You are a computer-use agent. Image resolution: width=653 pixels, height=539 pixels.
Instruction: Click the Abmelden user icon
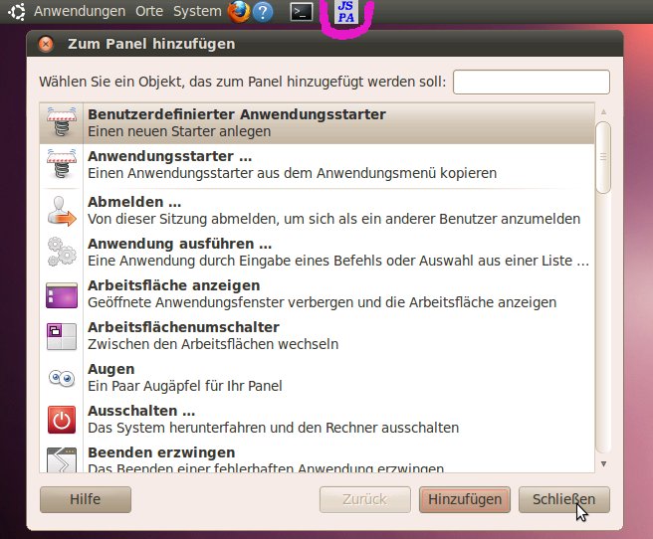tap(62, 211)
